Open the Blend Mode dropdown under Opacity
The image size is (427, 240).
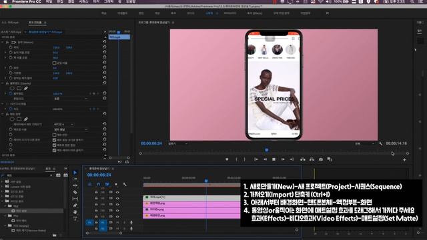pos(71,99)
